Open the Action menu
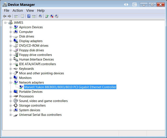This screenshot has width=167, height=138. point(17,10)
